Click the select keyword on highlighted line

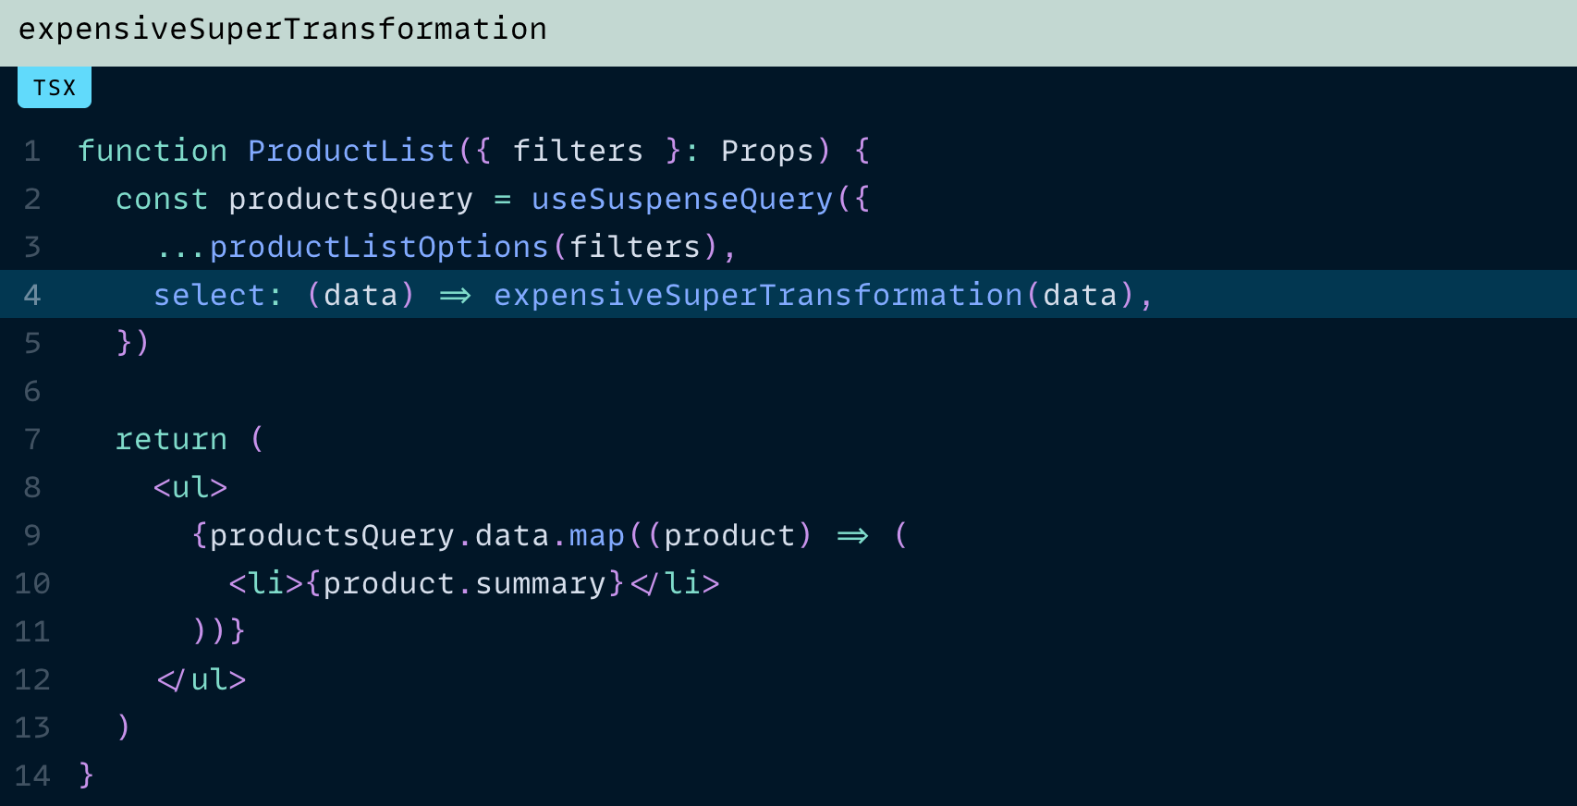pos(209,295)
